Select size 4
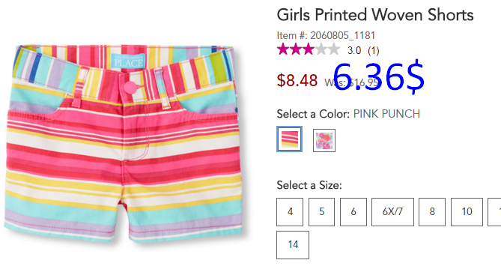501x272 pixels. [290, 212]
